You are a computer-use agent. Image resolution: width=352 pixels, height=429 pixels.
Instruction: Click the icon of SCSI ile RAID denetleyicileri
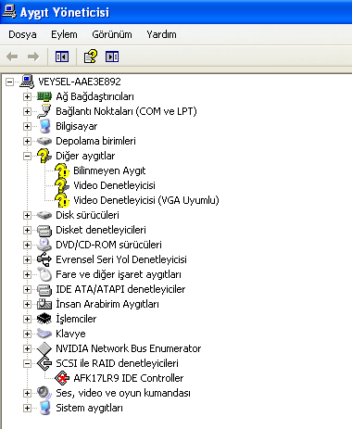44,363
